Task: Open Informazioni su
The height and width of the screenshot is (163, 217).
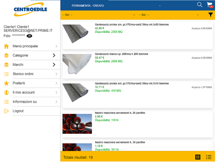Action: pos(25,102)
